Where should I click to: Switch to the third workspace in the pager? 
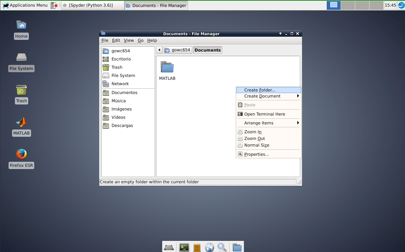pos(362,5)
